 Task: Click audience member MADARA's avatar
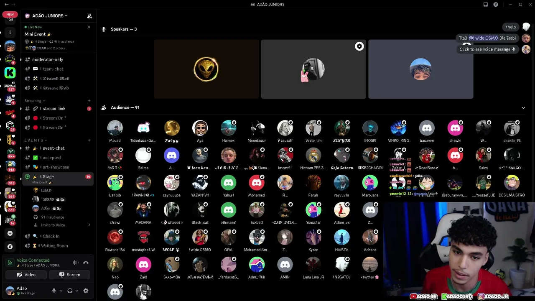click(x=143, y=210)
